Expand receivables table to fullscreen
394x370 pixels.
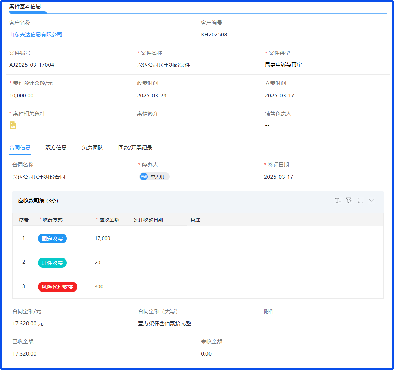point(360,200)
